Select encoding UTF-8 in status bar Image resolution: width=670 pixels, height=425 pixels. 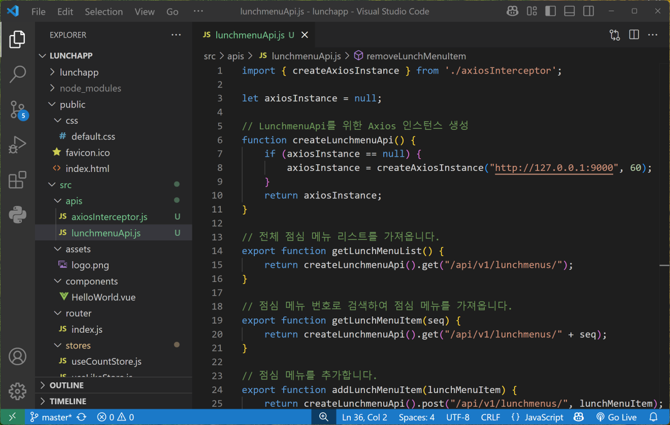pyautogui.click(x=458, y=417)
